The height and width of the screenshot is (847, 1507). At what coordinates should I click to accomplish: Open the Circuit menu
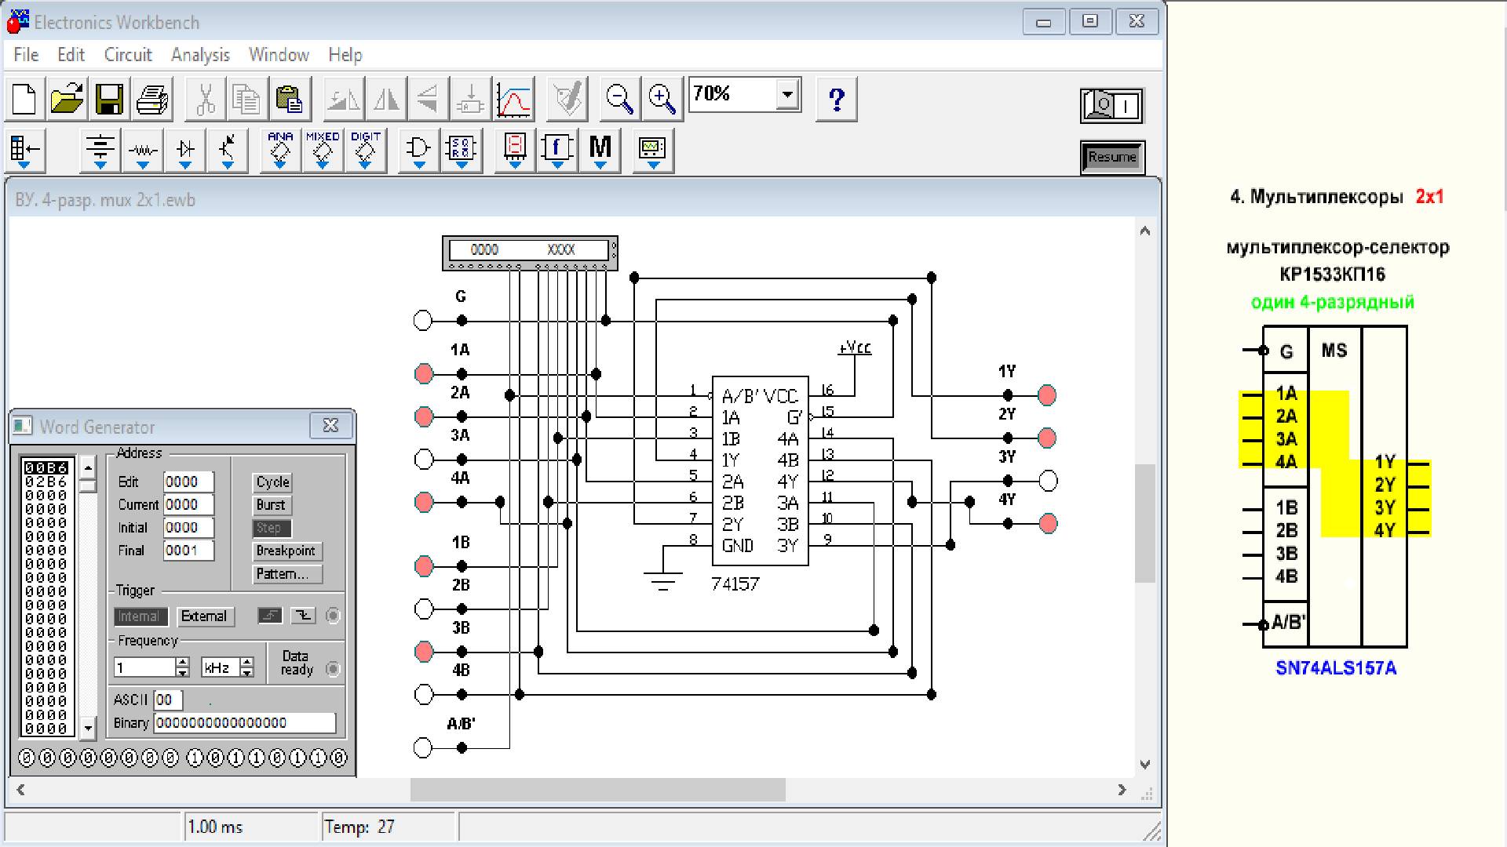(128, 55)
